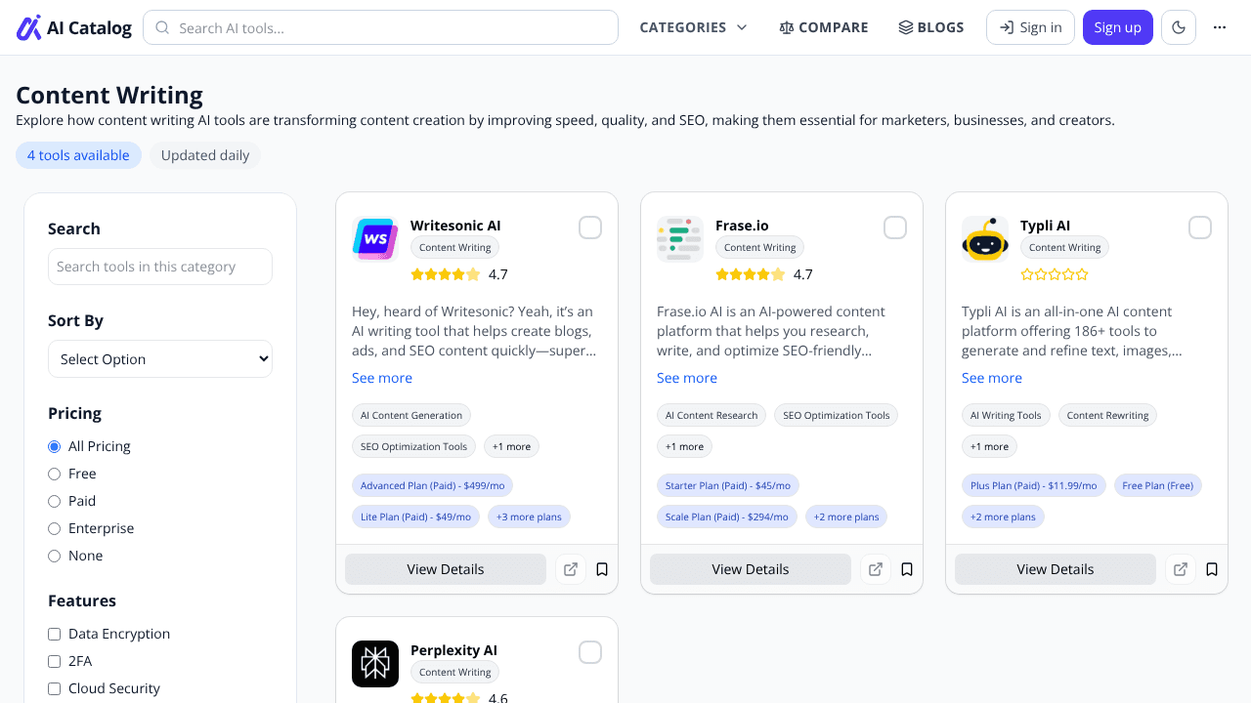Enable Cloud Security feature filter

55,688
